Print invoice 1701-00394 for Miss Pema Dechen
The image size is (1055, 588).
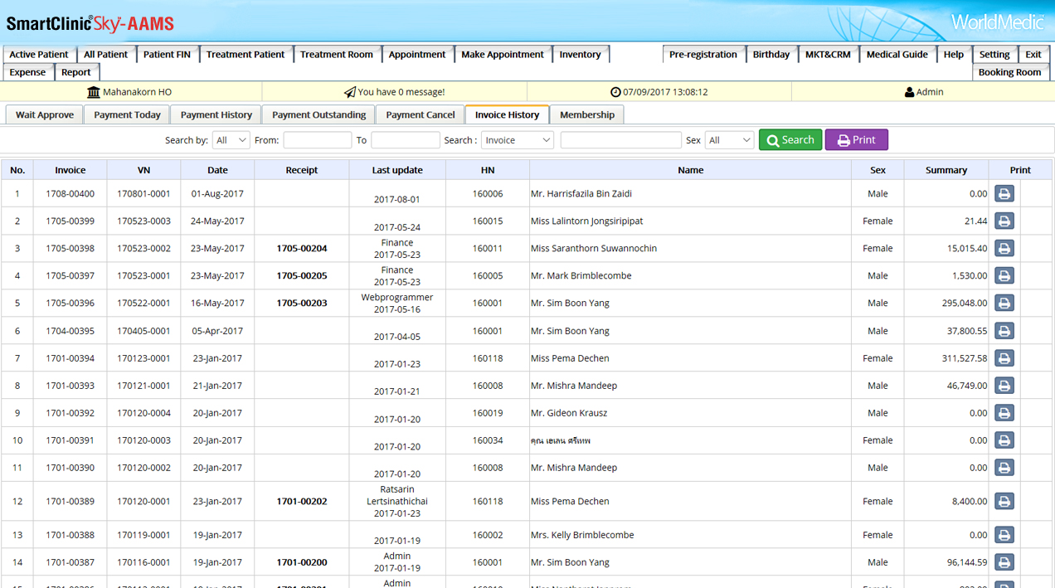point(1004,358)
